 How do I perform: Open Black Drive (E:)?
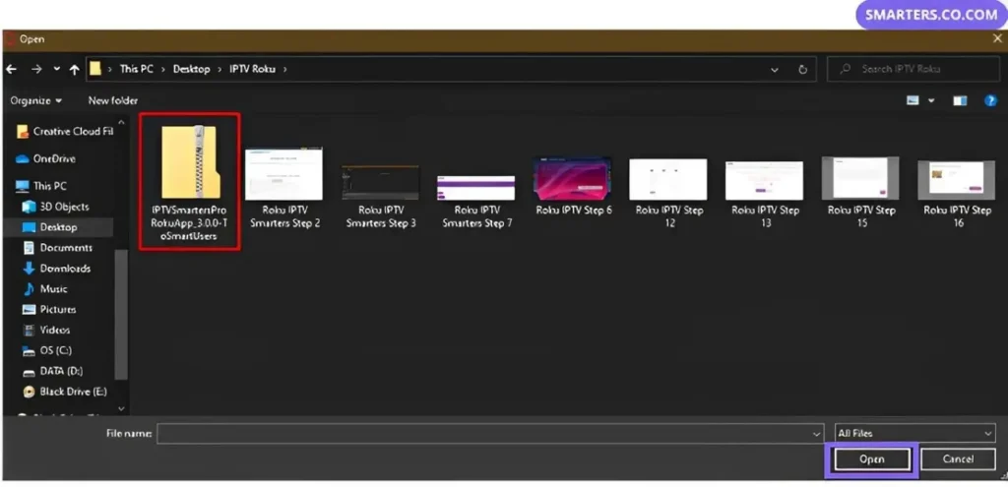click(x=64, y=392)
